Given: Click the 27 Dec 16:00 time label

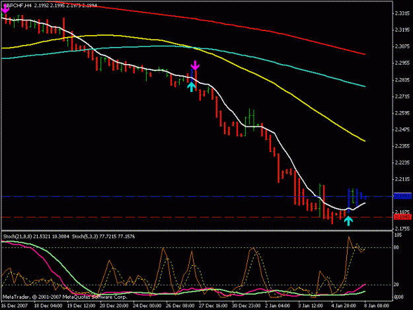Looking at the screenshot, I should [x=213, y=306].
